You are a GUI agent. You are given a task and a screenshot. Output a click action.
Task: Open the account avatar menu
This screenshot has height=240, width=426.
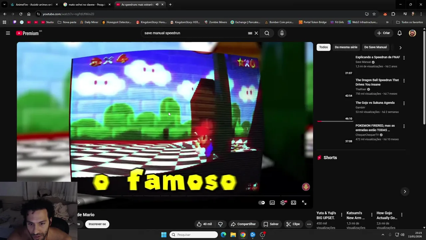coord(412,33)
